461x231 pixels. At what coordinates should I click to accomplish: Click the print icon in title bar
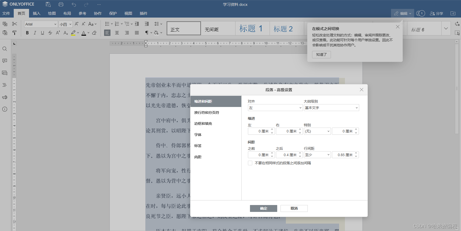click(61, 4)
